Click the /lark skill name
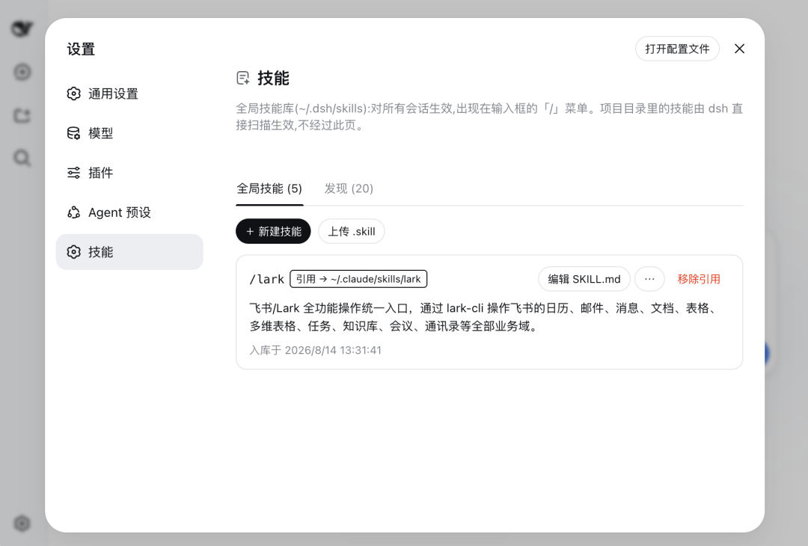Screen dimensions: 808x546 pos(267,279)
